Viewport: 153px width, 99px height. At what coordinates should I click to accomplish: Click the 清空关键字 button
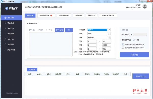coord(59,30)
